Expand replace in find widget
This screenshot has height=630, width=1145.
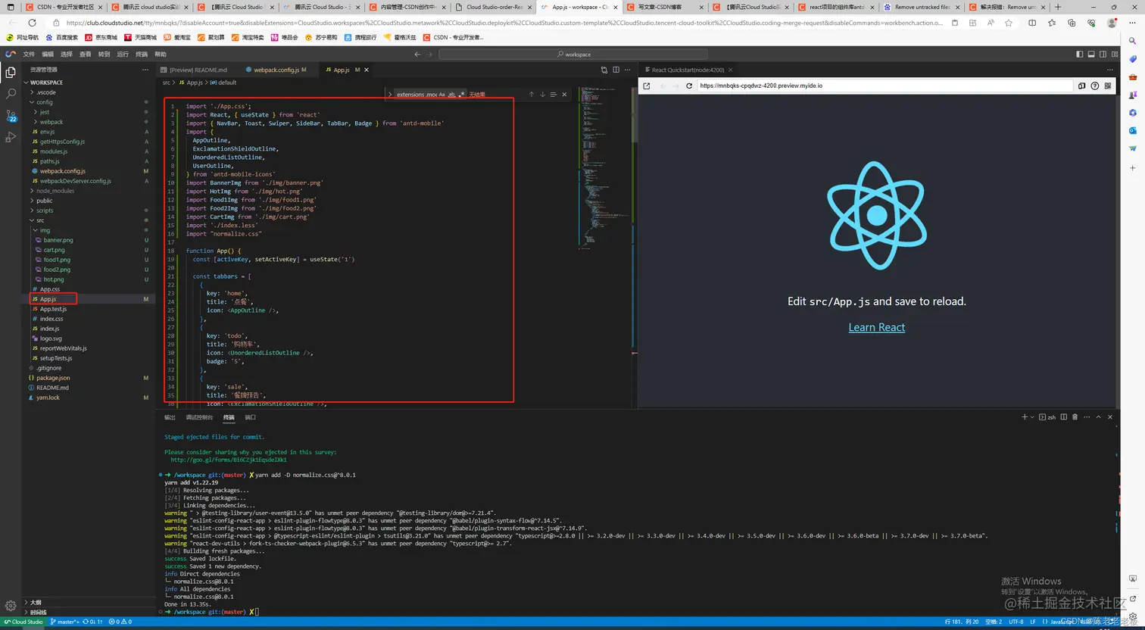pyautogui.click(x=390, y=95)
